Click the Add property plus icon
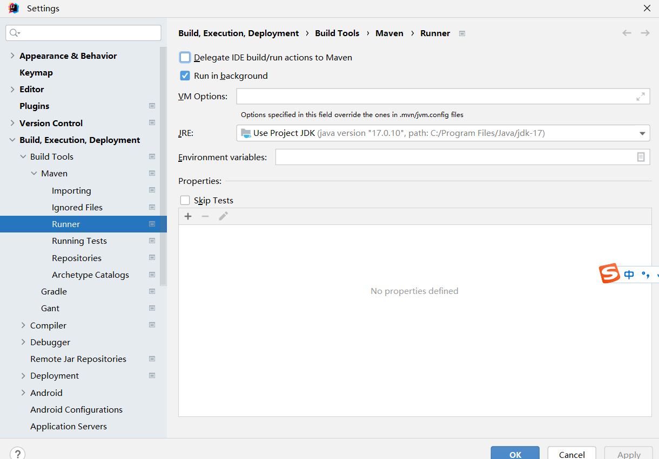Screen dimensions: 659x459 [188, 216]
